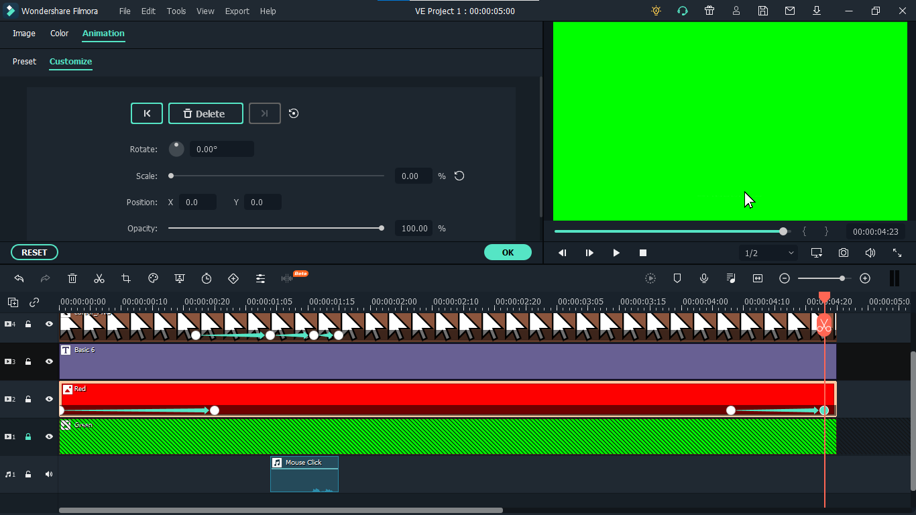Take a snapshot with camera icon
The image size is (916, 515).
coord(844,253)
